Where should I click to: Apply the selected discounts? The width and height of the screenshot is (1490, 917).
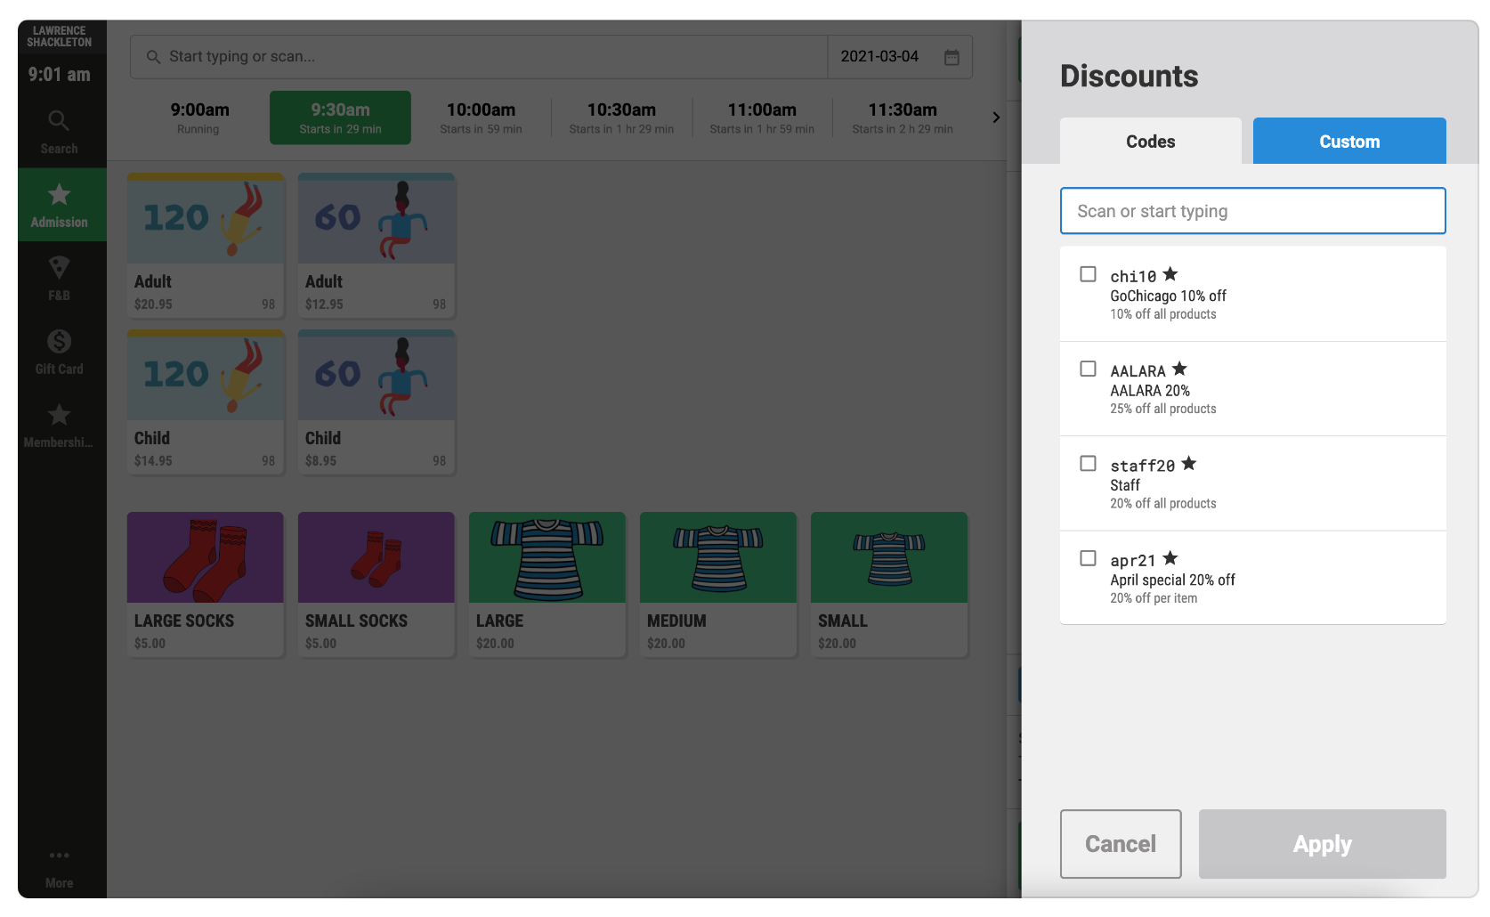(1322, 844)
